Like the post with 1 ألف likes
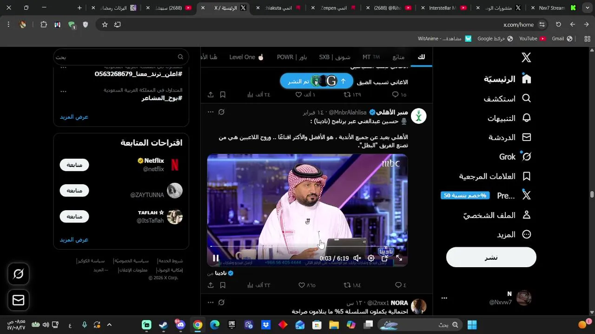 tap(299, 95)
